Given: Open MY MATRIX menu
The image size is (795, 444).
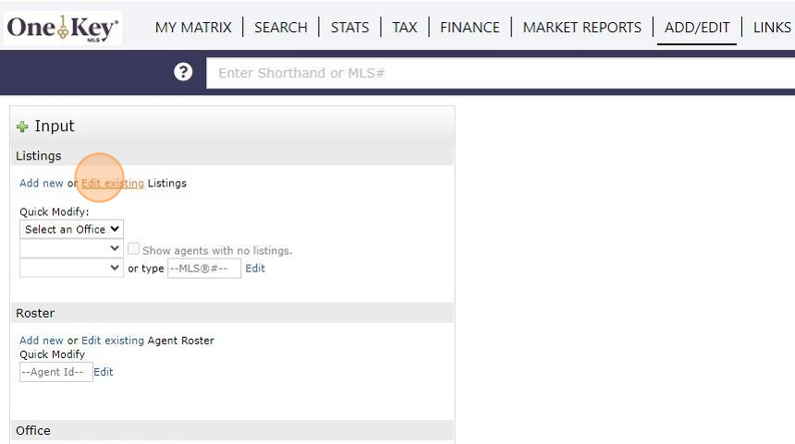Looking at the screenshot, I should click(x=193, y=28).
